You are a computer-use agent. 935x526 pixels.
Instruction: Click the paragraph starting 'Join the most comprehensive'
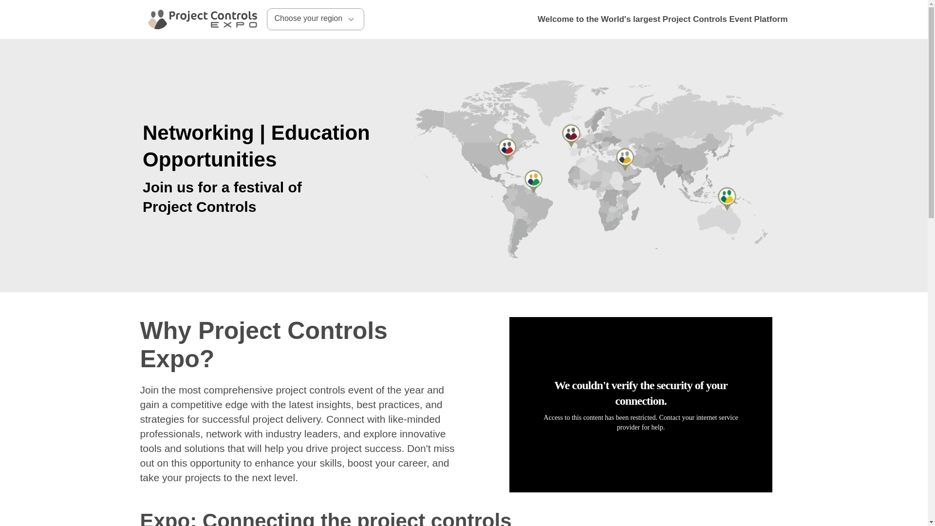(298, 433)
